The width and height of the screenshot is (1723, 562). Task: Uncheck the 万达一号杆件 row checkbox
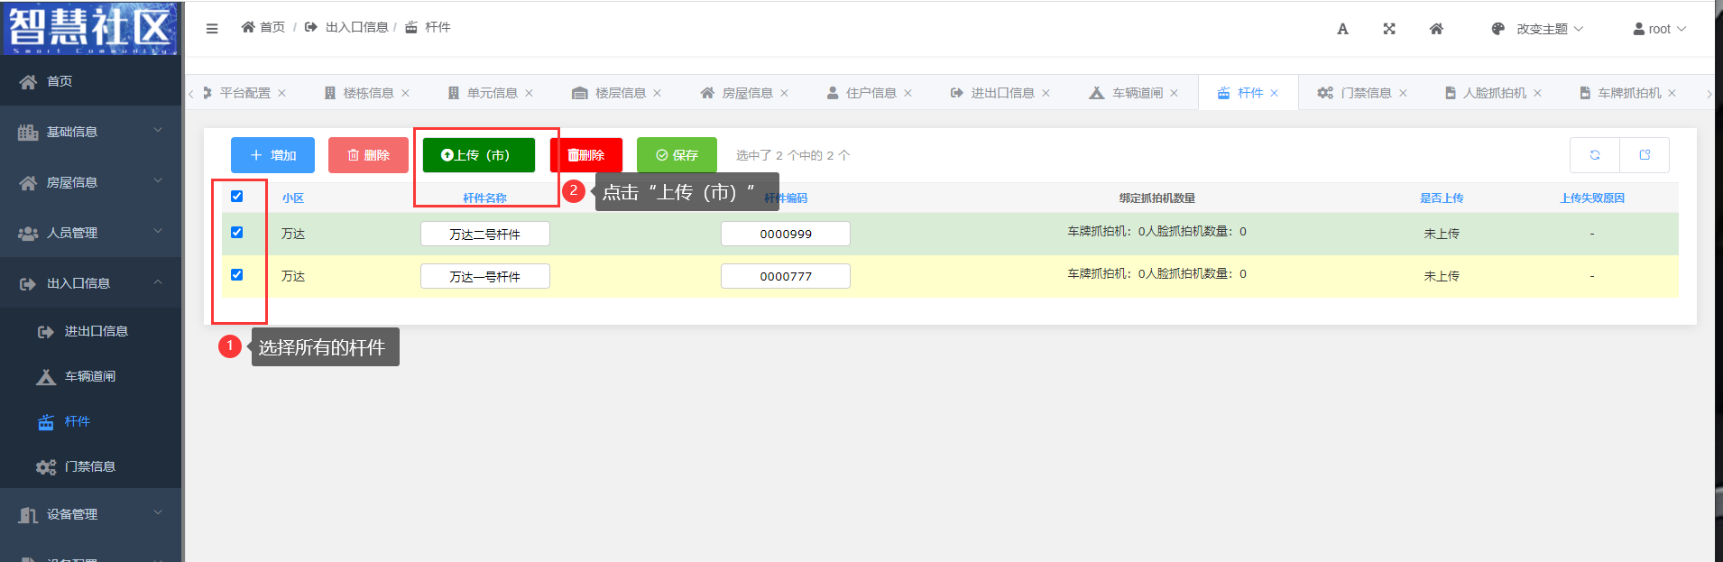click(x=237, y=275)
